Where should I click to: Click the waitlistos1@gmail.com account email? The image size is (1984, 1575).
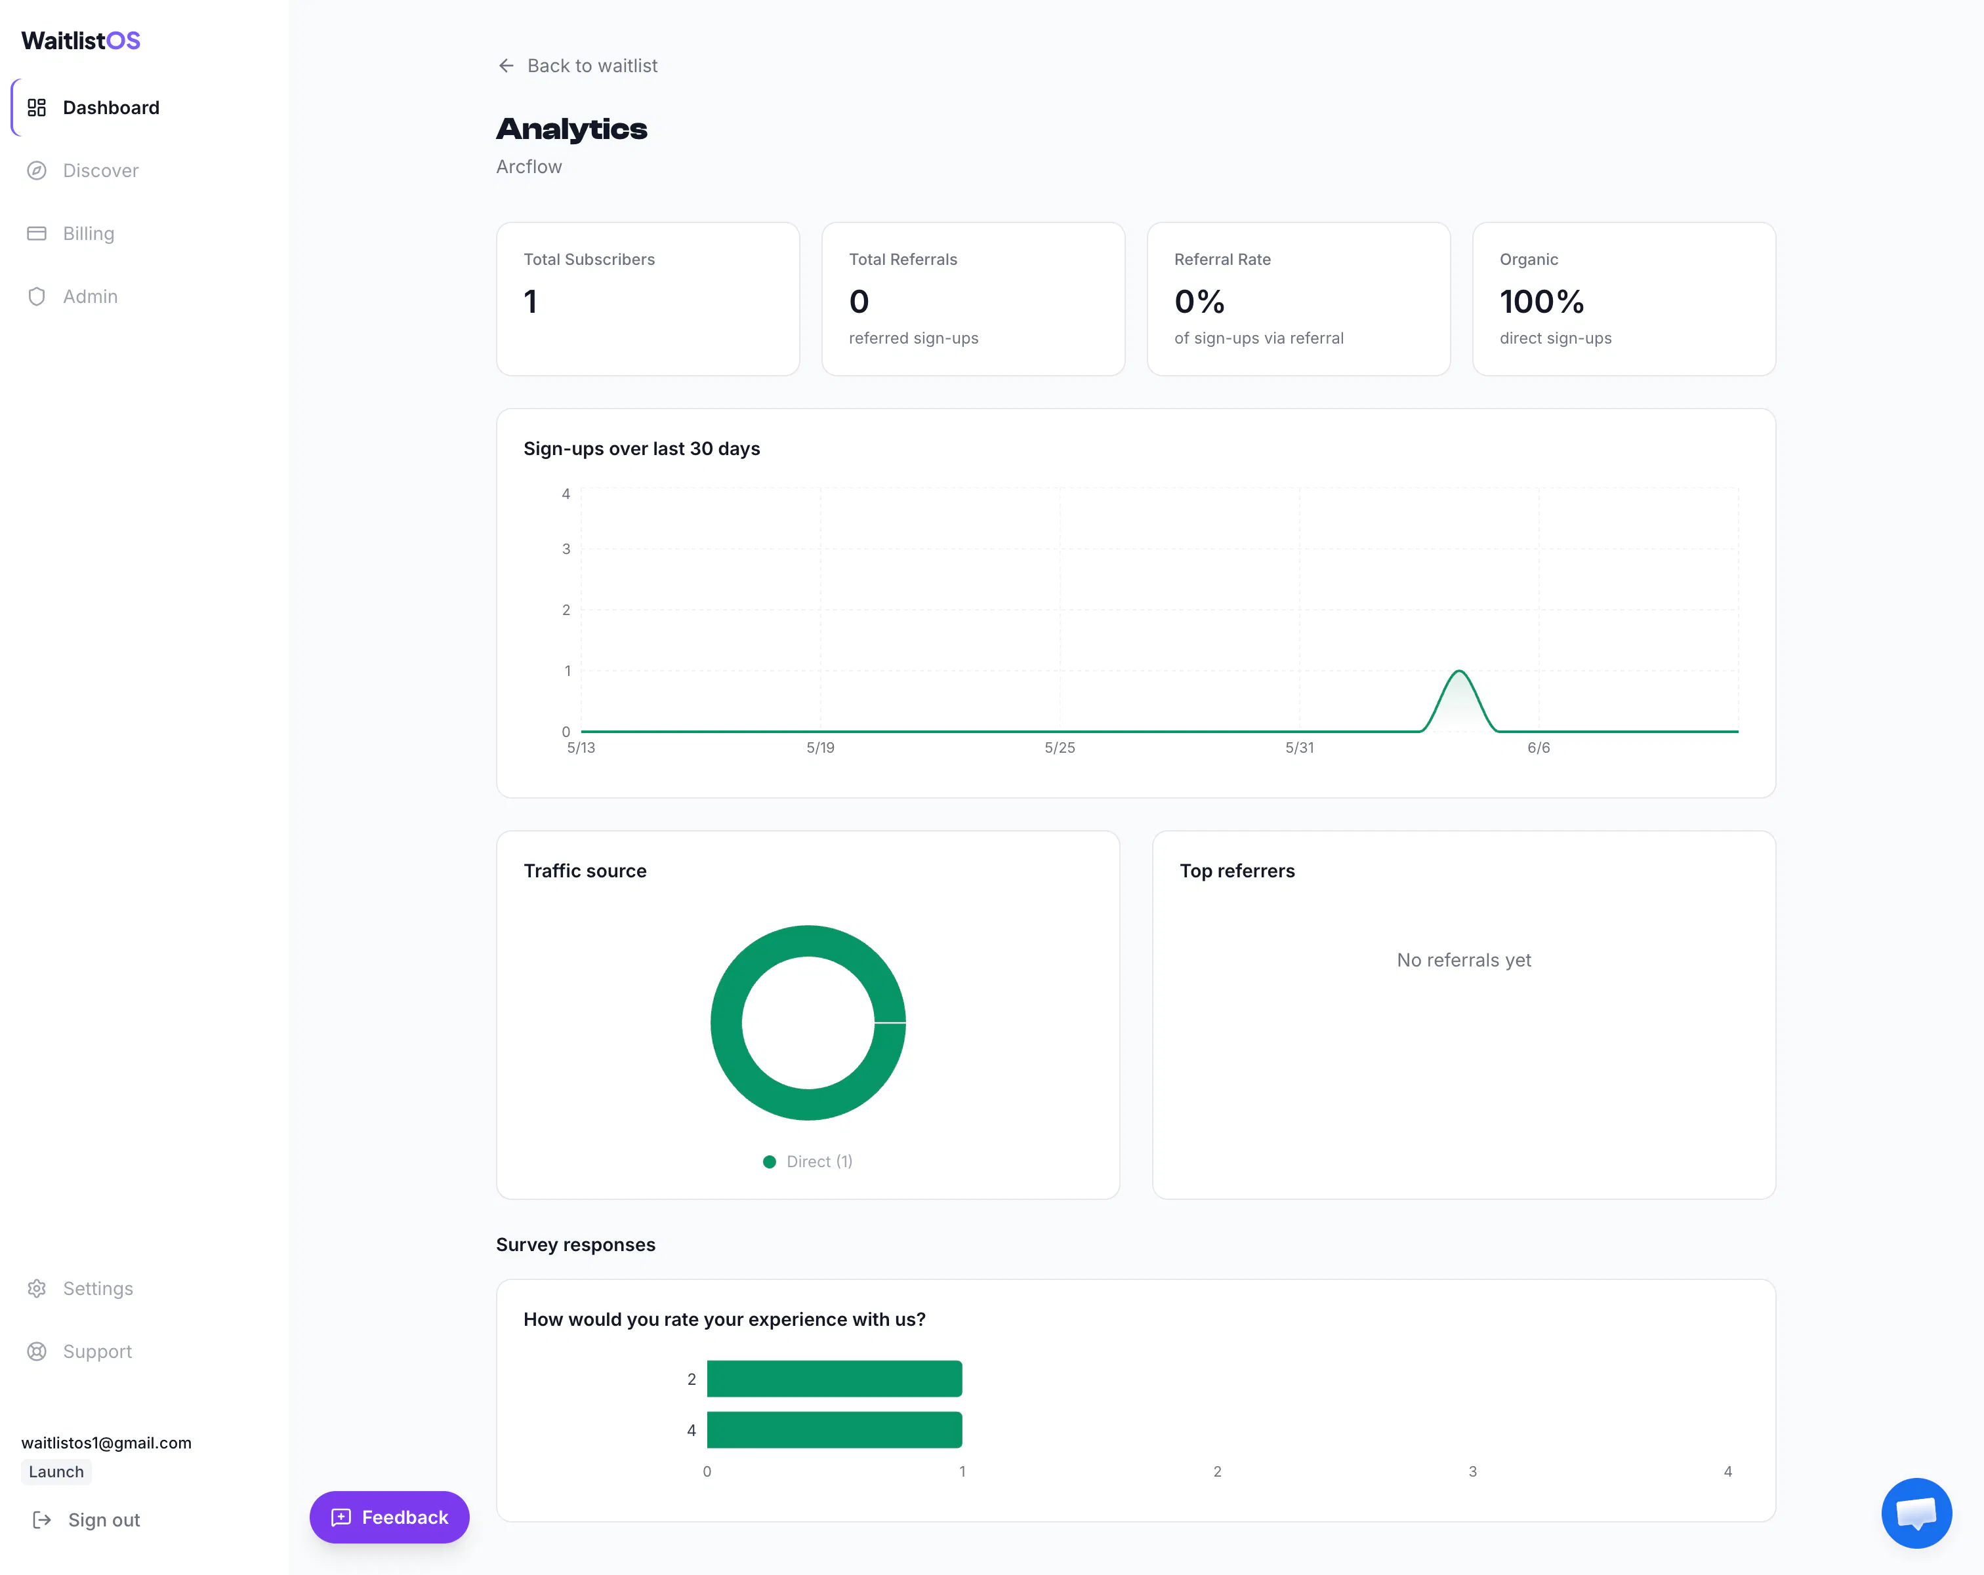click(107, 1443)
